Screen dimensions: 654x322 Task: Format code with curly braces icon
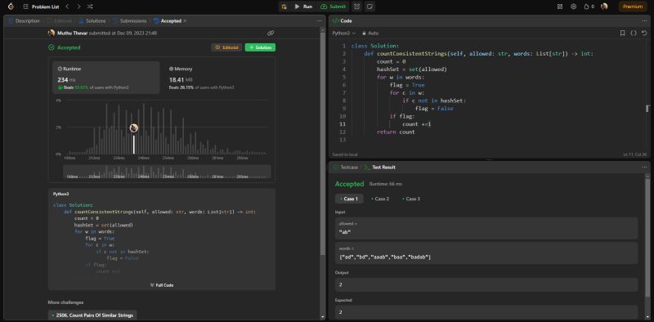pos(633,33)
